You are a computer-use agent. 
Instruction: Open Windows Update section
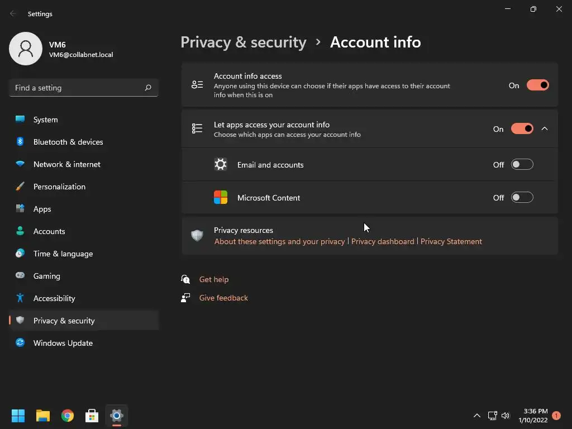tap(63, 343)
